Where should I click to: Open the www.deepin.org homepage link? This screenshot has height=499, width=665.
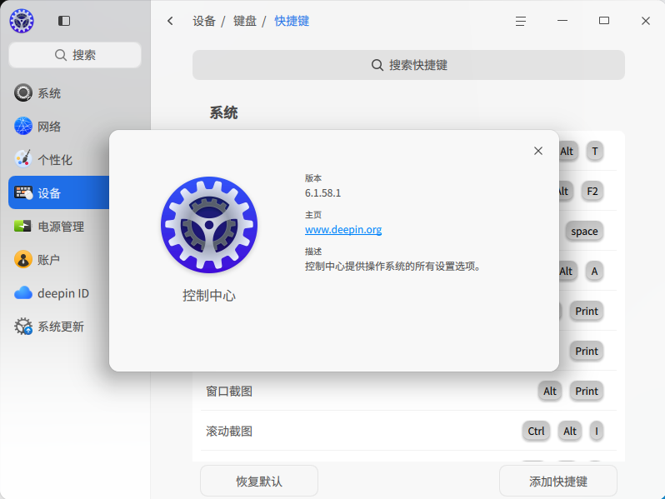click(343, 229)
